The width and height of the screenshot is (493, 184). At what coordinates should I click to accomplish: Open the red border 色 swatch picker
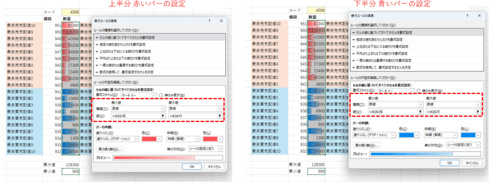[212, 139]
